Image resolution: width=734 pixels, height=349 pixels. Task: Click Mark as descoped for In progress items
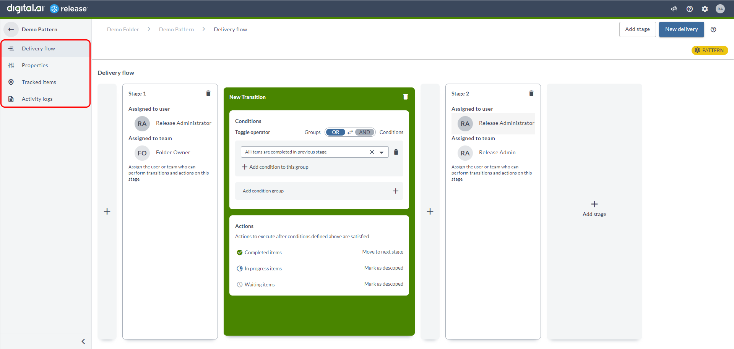coord(384,268)
